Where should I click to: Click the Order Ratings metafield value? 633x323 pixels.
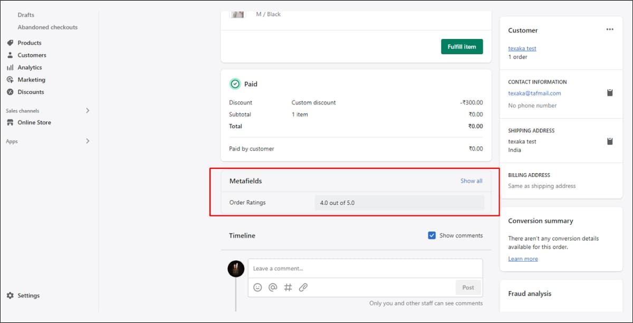coord(399,203)
